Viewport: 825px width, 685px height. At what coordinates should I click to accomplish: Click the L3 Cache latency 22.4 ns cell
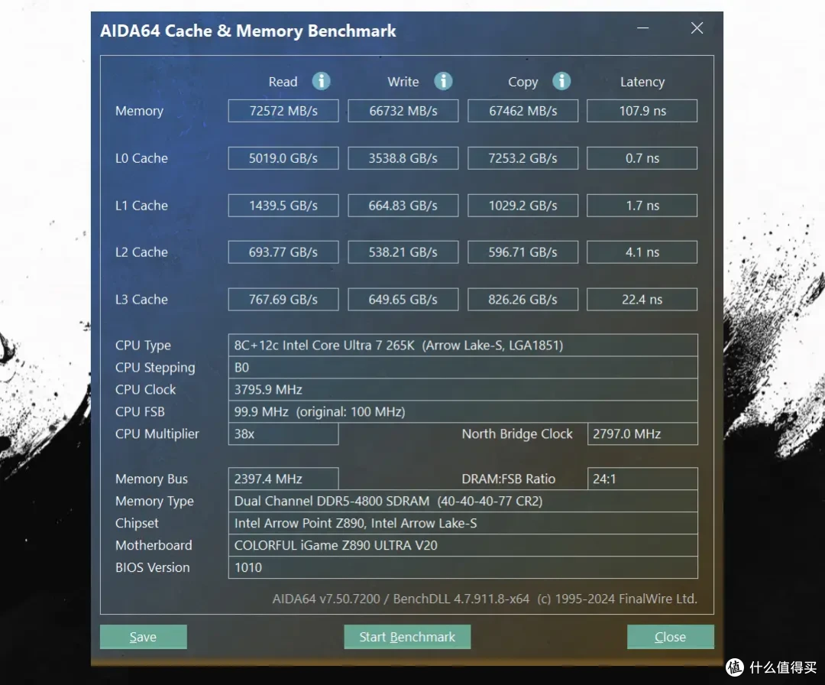pos(642,299)
